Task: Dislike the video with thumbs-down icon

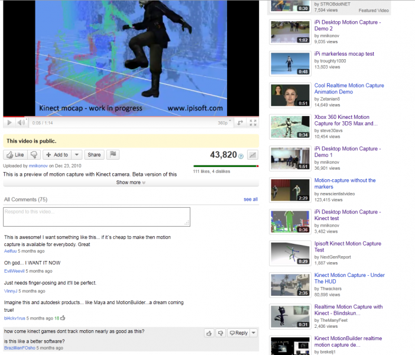Action: tap(34, 154)
